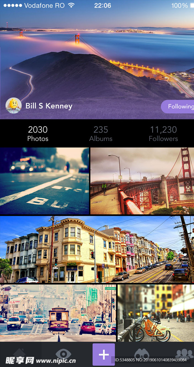Image resolution: width=194 pixels, height=367 pixels.
Task: Tap the purple plus add button
Action: [x=104, y=354]
